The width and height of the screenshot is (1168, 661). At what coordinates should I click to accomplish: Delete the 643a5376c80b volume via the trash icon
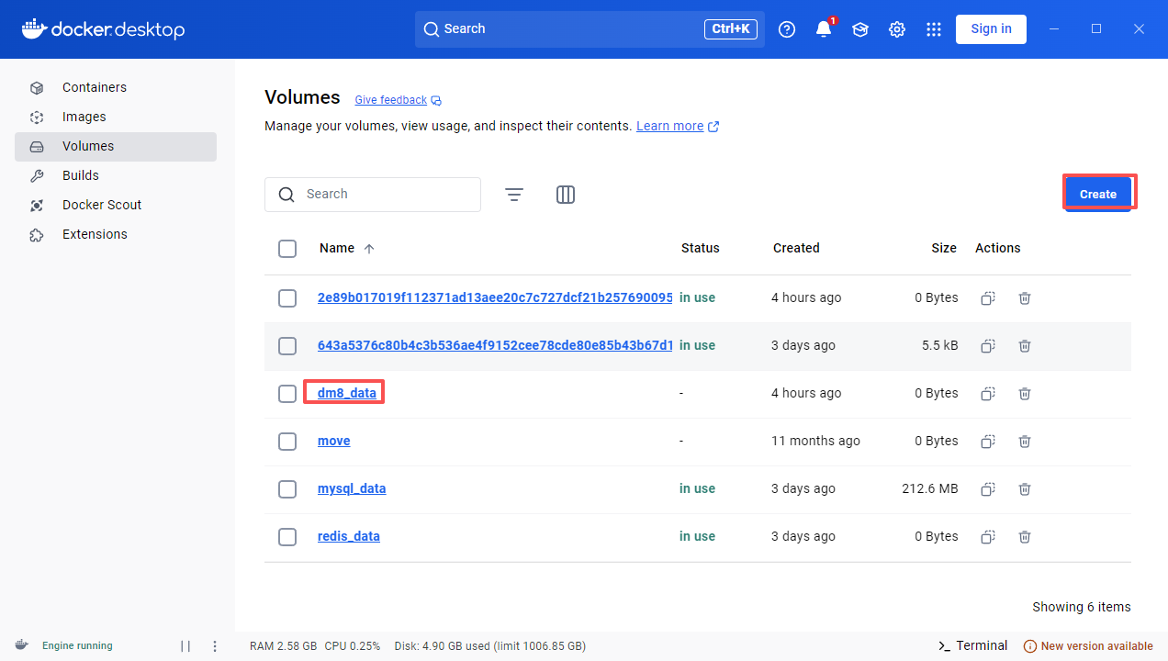(x=1025, y=345)
